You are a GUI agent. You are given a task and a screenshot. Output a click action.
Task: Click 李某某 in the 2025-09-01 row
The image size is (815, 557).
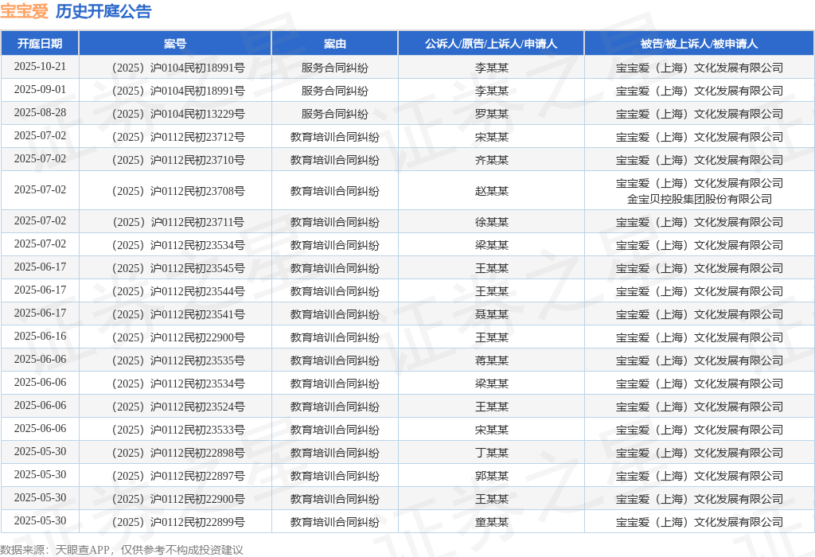pos(491,91)
